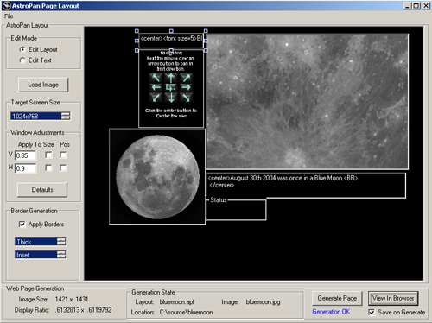Click the right pan arrow icon

[186, 87]
